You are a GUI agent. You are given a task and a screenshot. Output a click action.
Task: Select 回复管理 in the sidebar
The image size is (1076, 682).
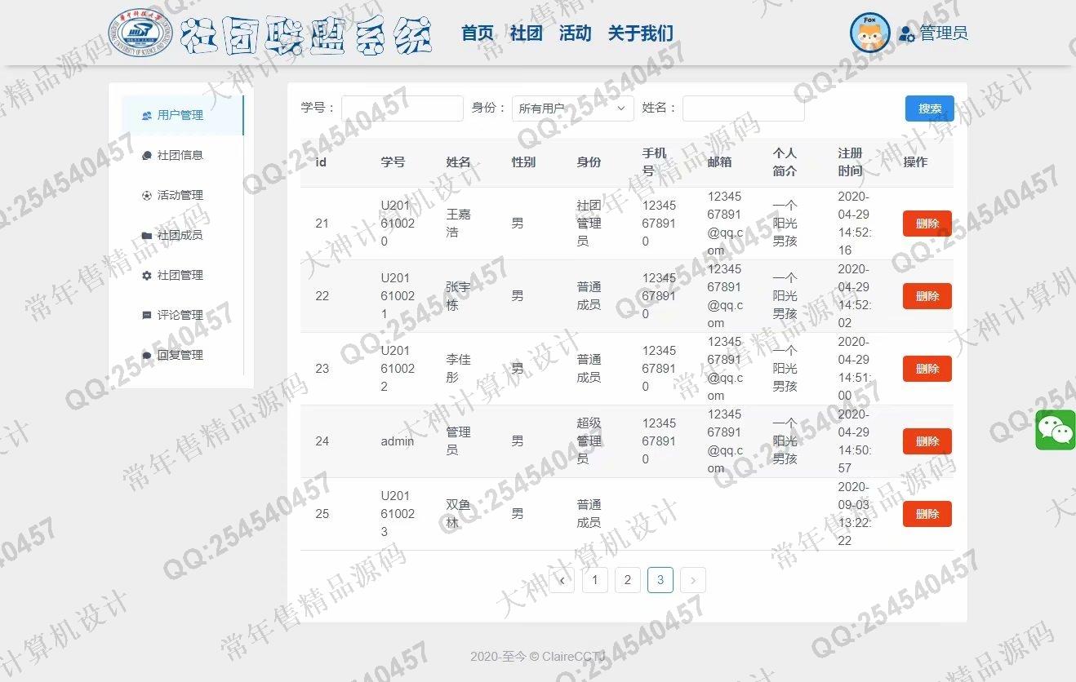[183, 355]
